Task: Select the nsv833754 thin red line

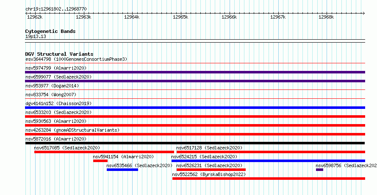Action: coord(195,99)
